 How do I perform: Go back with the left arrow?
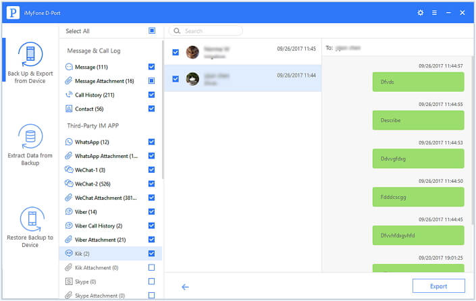point(185,287)
